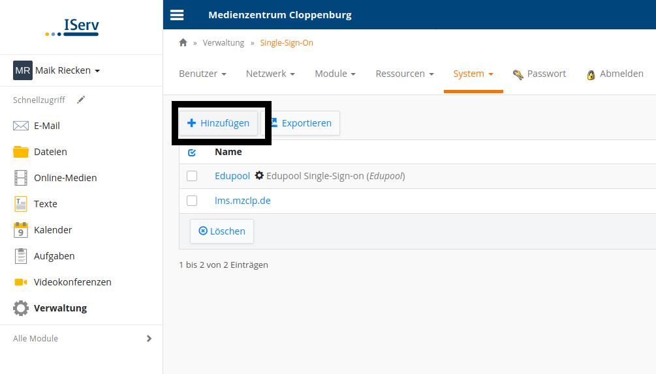Open the lms.mzclp.de entry link
The image size is (656, 374).
[x=242, y=201]
